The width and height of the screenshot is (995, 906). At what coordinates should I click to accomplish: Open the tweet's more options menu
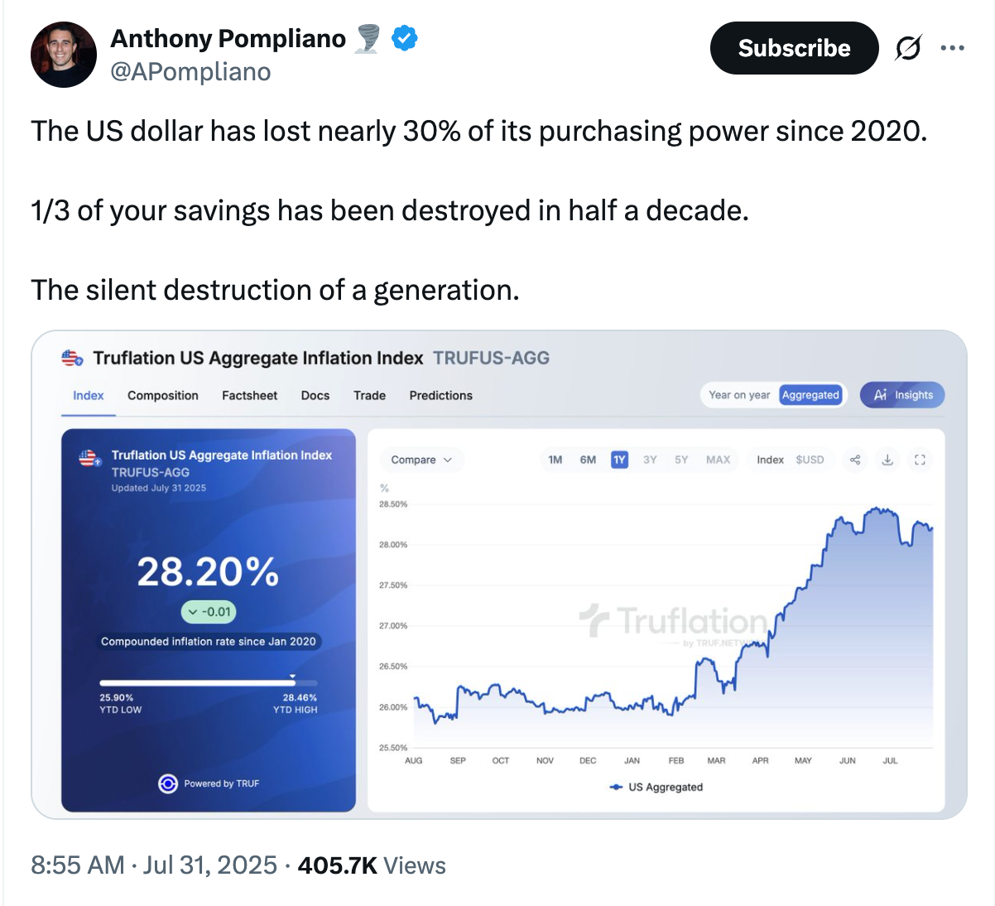953,48
